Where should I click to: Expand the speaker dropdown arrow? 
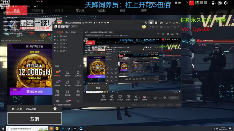coord(148,97)
